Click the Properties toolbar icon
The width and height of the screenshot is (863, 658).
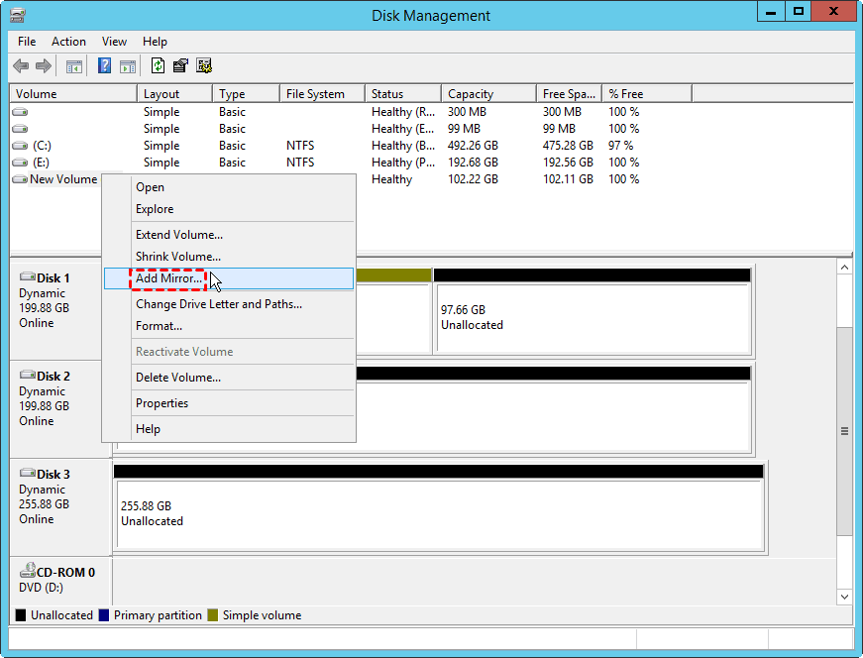[180, 66]
